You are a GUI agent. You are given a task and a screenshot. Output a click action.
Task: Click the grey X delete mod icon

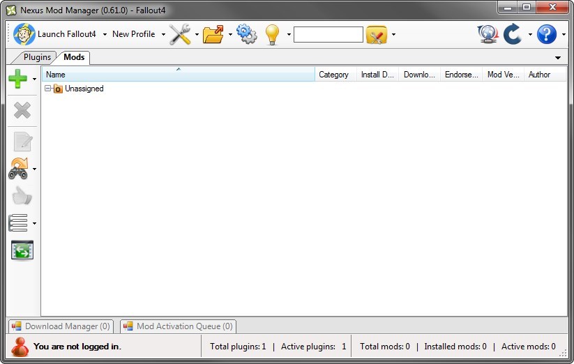coord(22,110)
